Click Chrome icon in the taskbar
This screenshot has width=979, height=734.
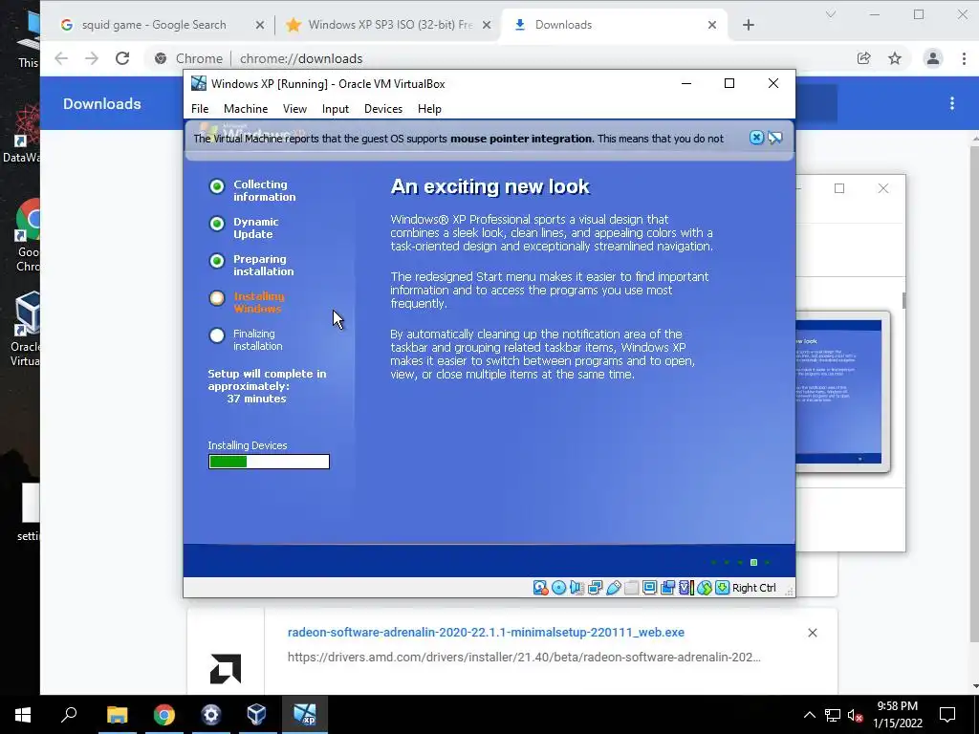click(x=164, y=715)
